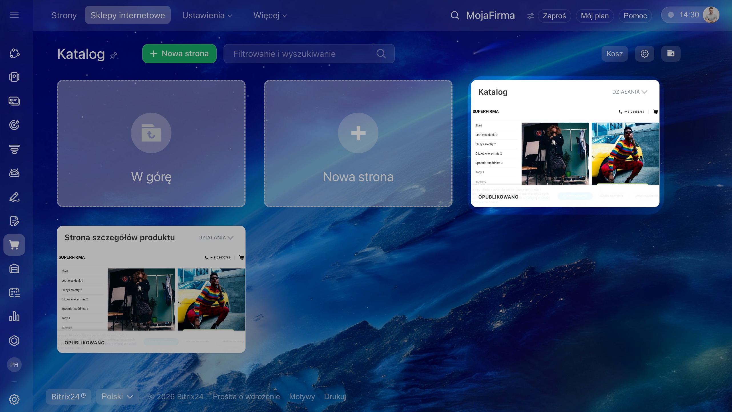732x412 pixels.
Task: Open DZIAŁANIA dropdown on Katalog card
Action: click(630, 92)
